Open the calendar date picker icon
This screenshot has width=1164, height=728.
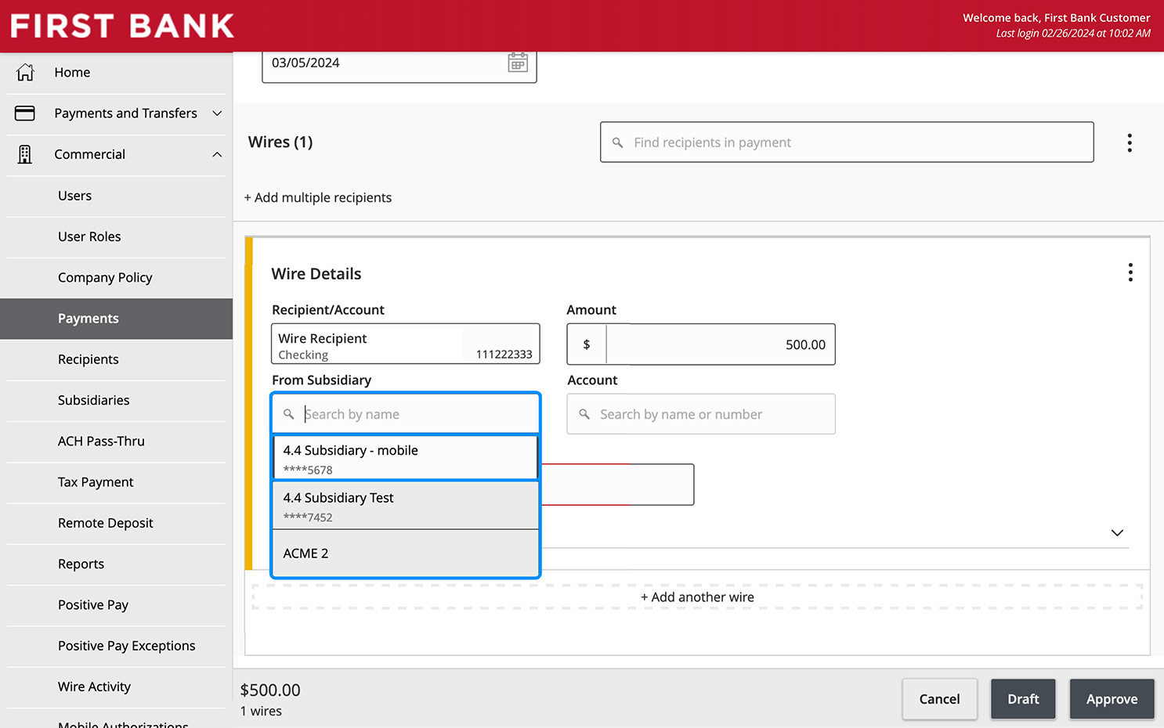518,63
